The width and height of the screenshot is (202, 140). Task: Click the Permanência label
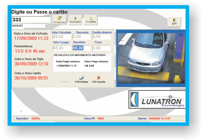pos(23,46)
